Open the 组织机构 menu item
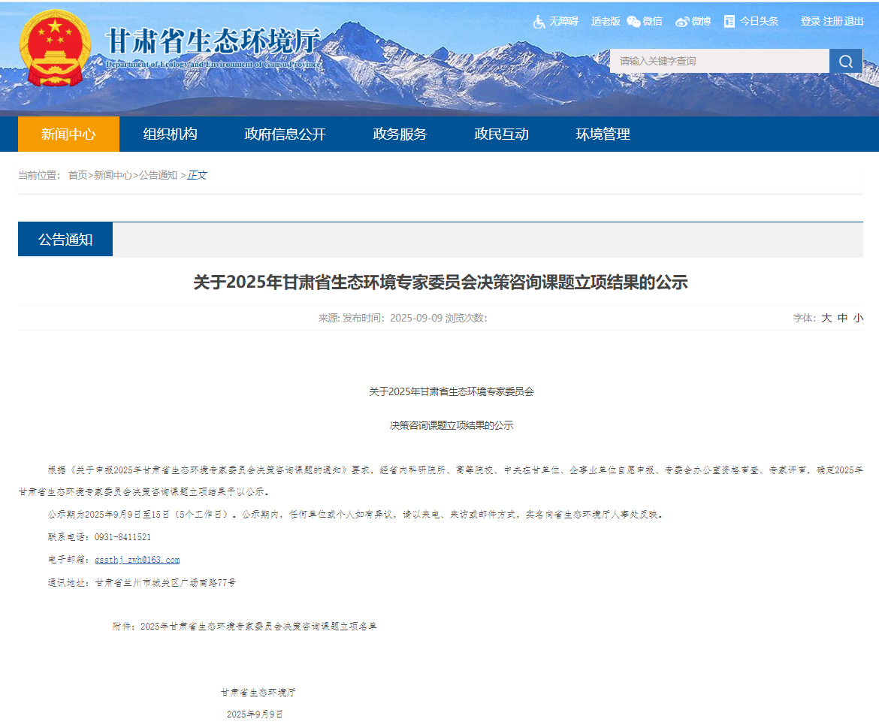 (171, 134)
